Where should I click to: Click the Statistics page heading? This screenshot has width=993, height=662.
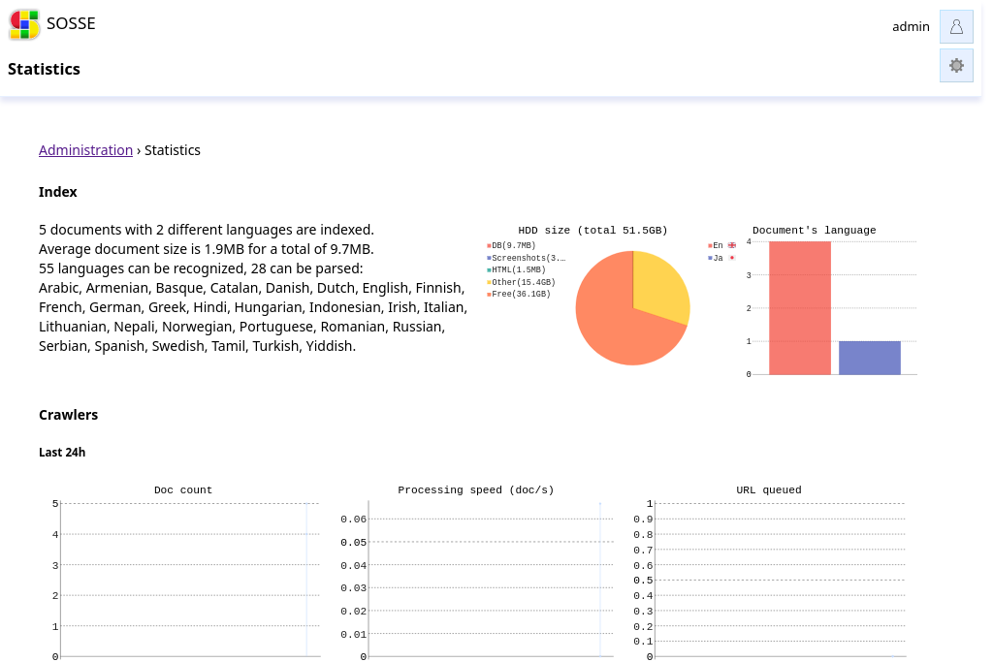[44, 69]
